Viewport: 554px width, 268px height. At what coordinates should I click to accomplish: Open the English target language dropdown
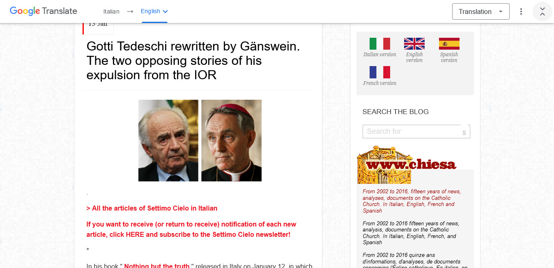(x=154, y=11)
